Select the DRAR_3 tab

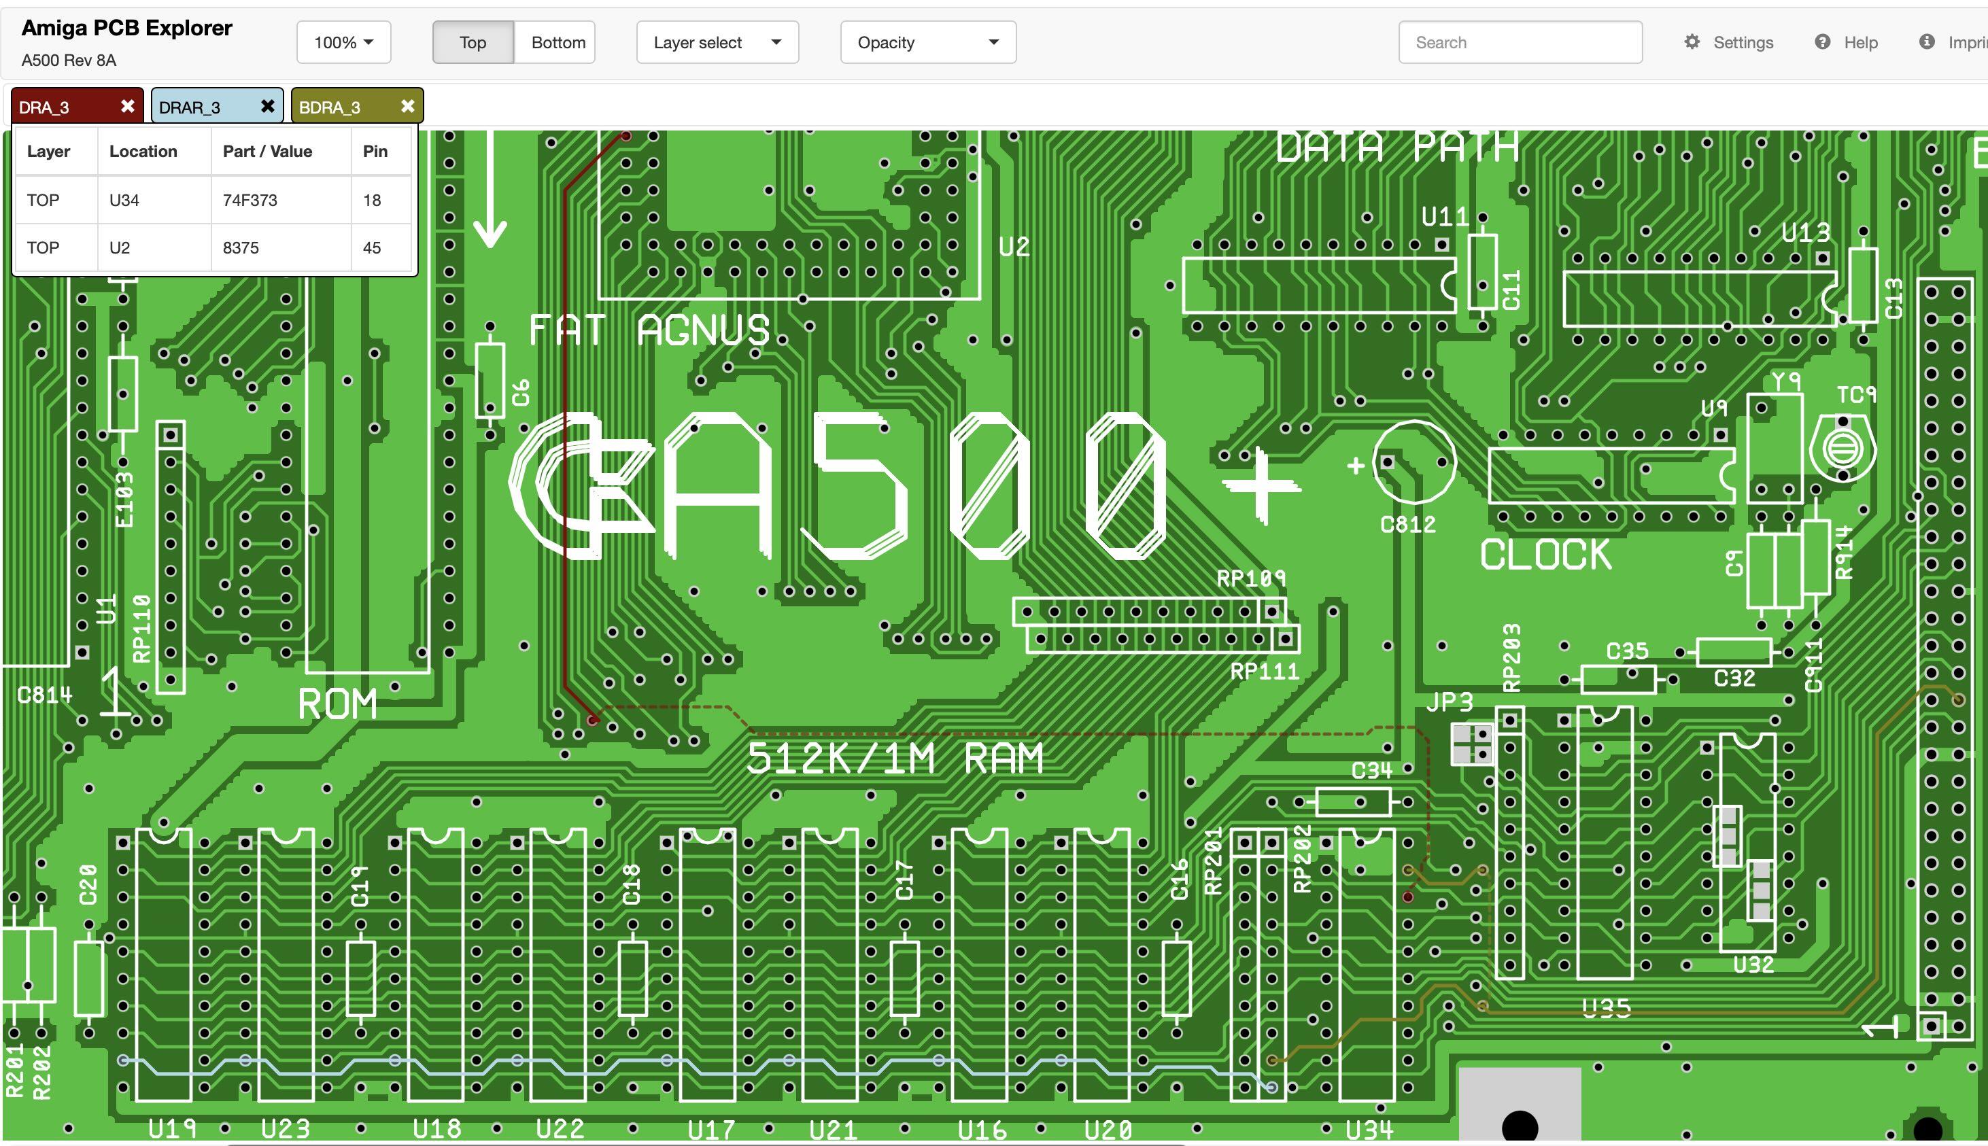tap(218, 106)
